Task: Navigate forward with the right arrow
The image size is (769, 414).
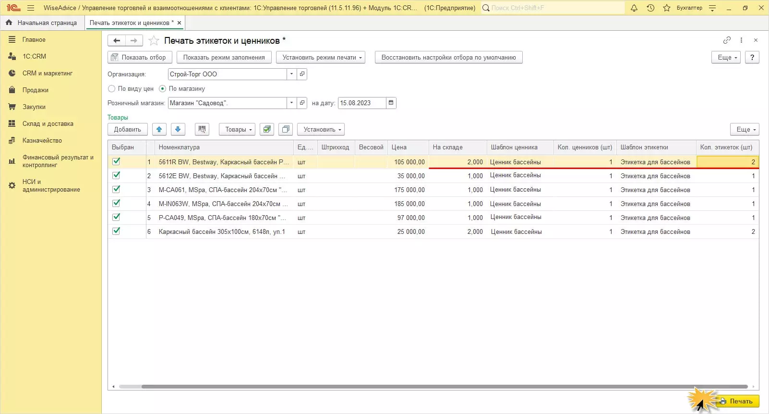Action: [134, 41]
